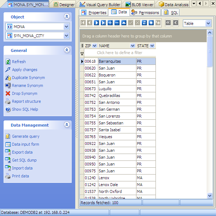Viewport: 216px width, 216px height.
Task: Click the vertical scrollbar down arrow
Action: click(210, 195)
